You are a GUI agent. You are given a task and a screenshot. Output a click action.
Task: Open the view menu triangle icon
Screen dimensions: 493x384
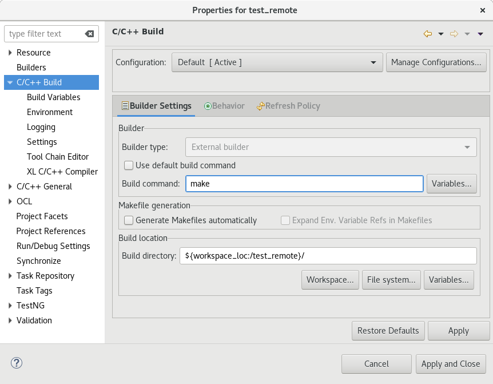point(480,34)
